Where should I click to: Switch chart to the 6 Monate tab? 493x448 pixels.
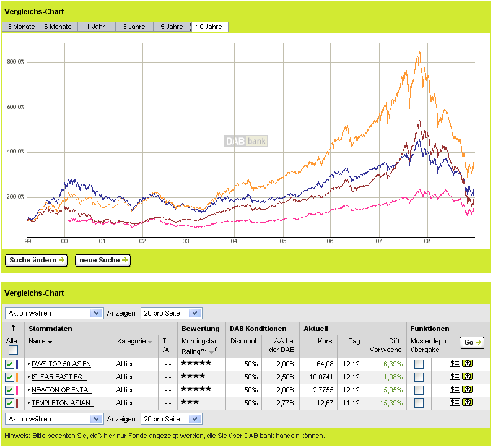coord(58,27)
